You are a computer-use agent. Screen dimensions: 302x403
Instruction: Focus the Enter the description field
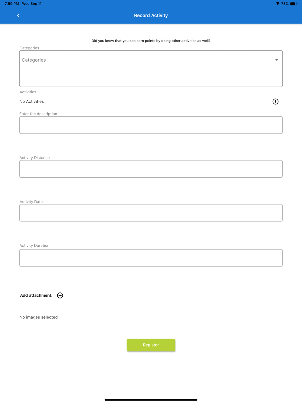(x=151, y=125)
